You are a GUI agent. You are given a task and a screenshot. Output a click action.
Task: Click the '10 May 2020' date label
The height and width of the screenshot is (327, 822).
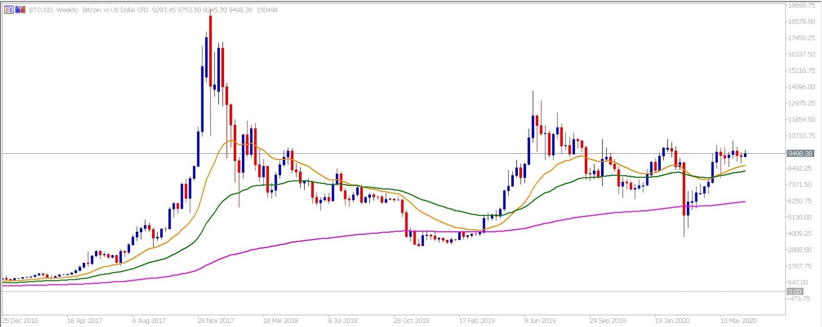(x=738, y=321)
